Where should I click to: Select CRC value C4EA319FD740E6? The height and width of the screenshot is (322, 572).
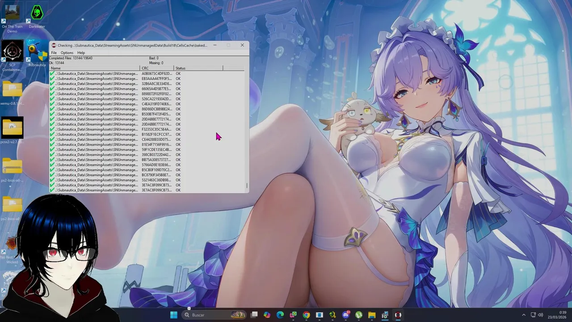[x=156, y=104]
